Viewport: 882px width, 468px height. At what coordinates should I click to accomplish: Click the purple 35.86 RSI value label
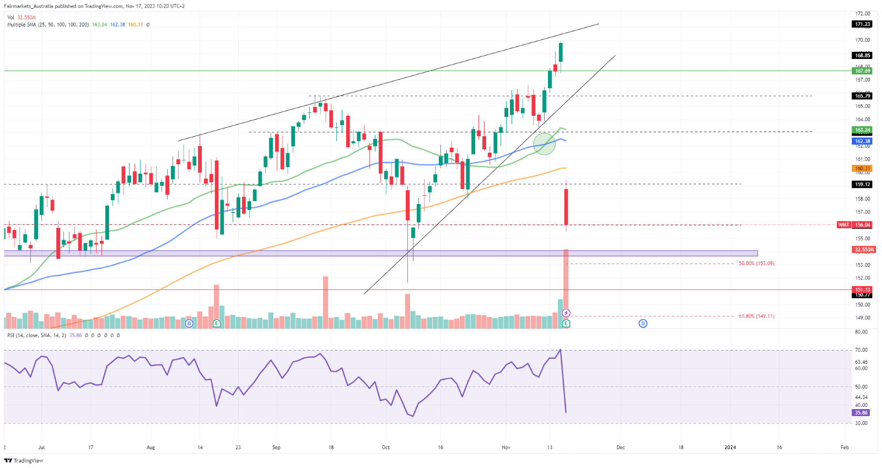click(861, 413)
